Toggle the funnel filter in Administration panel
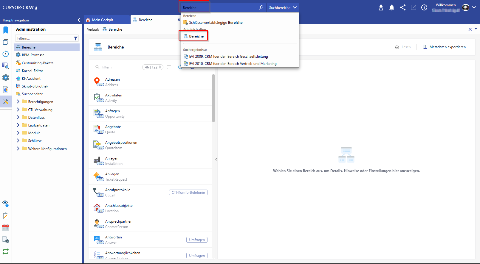 tap(76, 38)
